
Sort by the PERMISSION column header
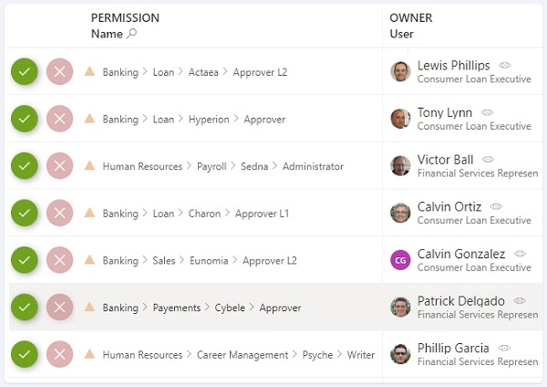[x=125, y=17]
